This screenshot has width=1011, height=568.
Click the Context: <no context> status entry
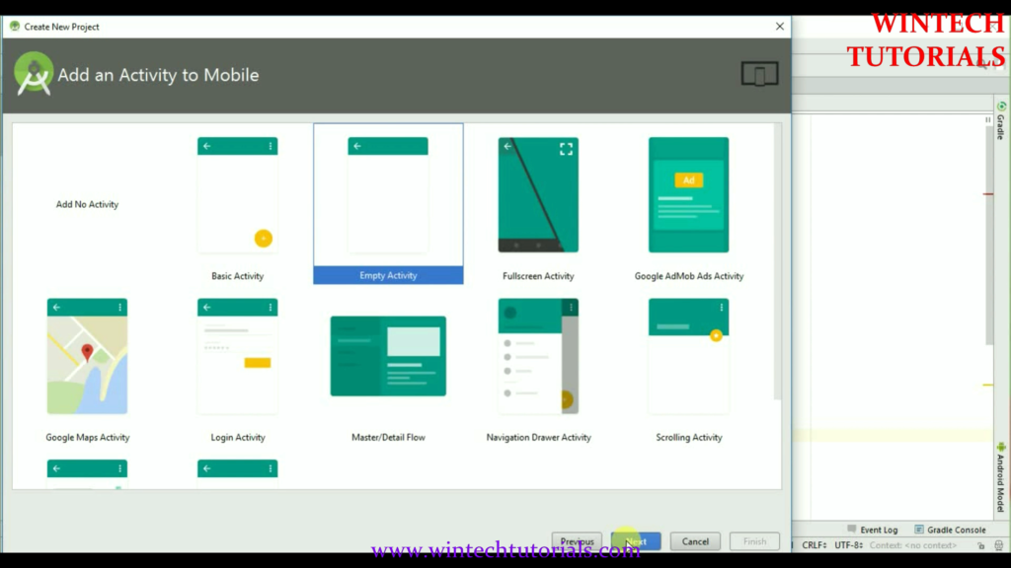[x=913, y=544]
